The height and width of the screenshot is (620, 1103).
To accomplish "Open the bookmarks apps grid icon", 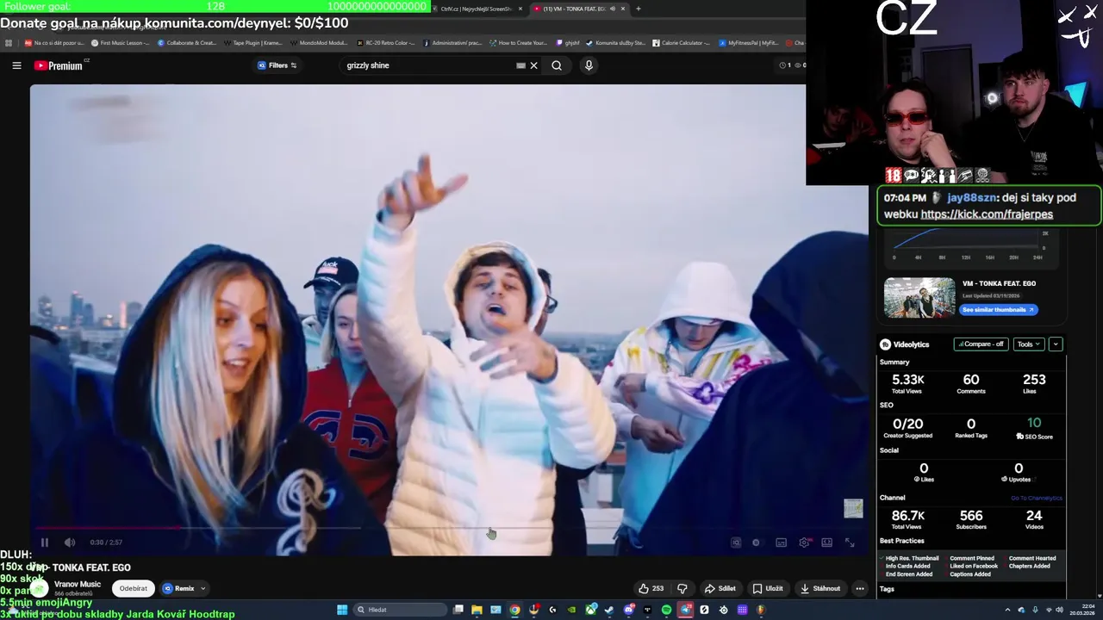I will [x=9, y=42].
